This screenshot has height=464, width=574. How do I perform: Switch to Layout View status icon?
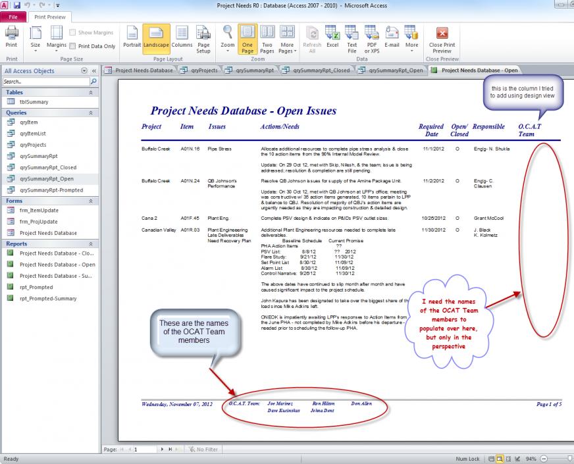pos(508,459)
